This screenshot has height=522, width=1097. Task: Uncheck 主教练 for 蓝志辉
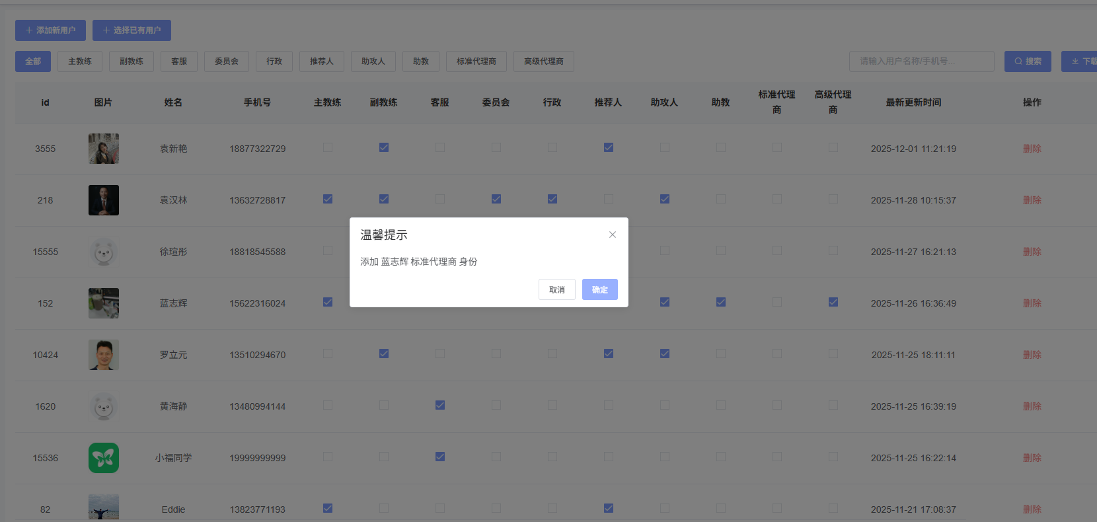tap(328, 302)
